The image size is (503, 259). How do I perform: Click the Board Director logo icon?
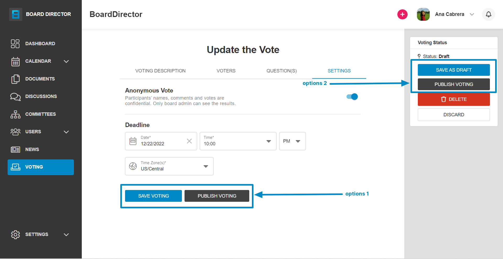click(x=16, y=14)
